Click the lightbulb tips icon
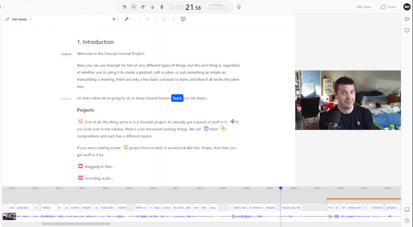413x227 pixels. [x=239, y=7]
